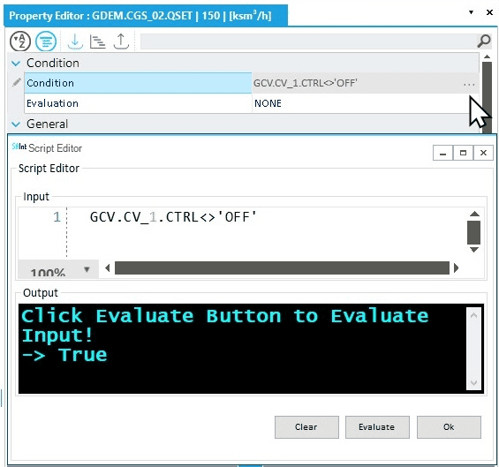Screen dimensions: 499x467
Task: Toggle the categorized view icon
Action: [x=46, y=41]
